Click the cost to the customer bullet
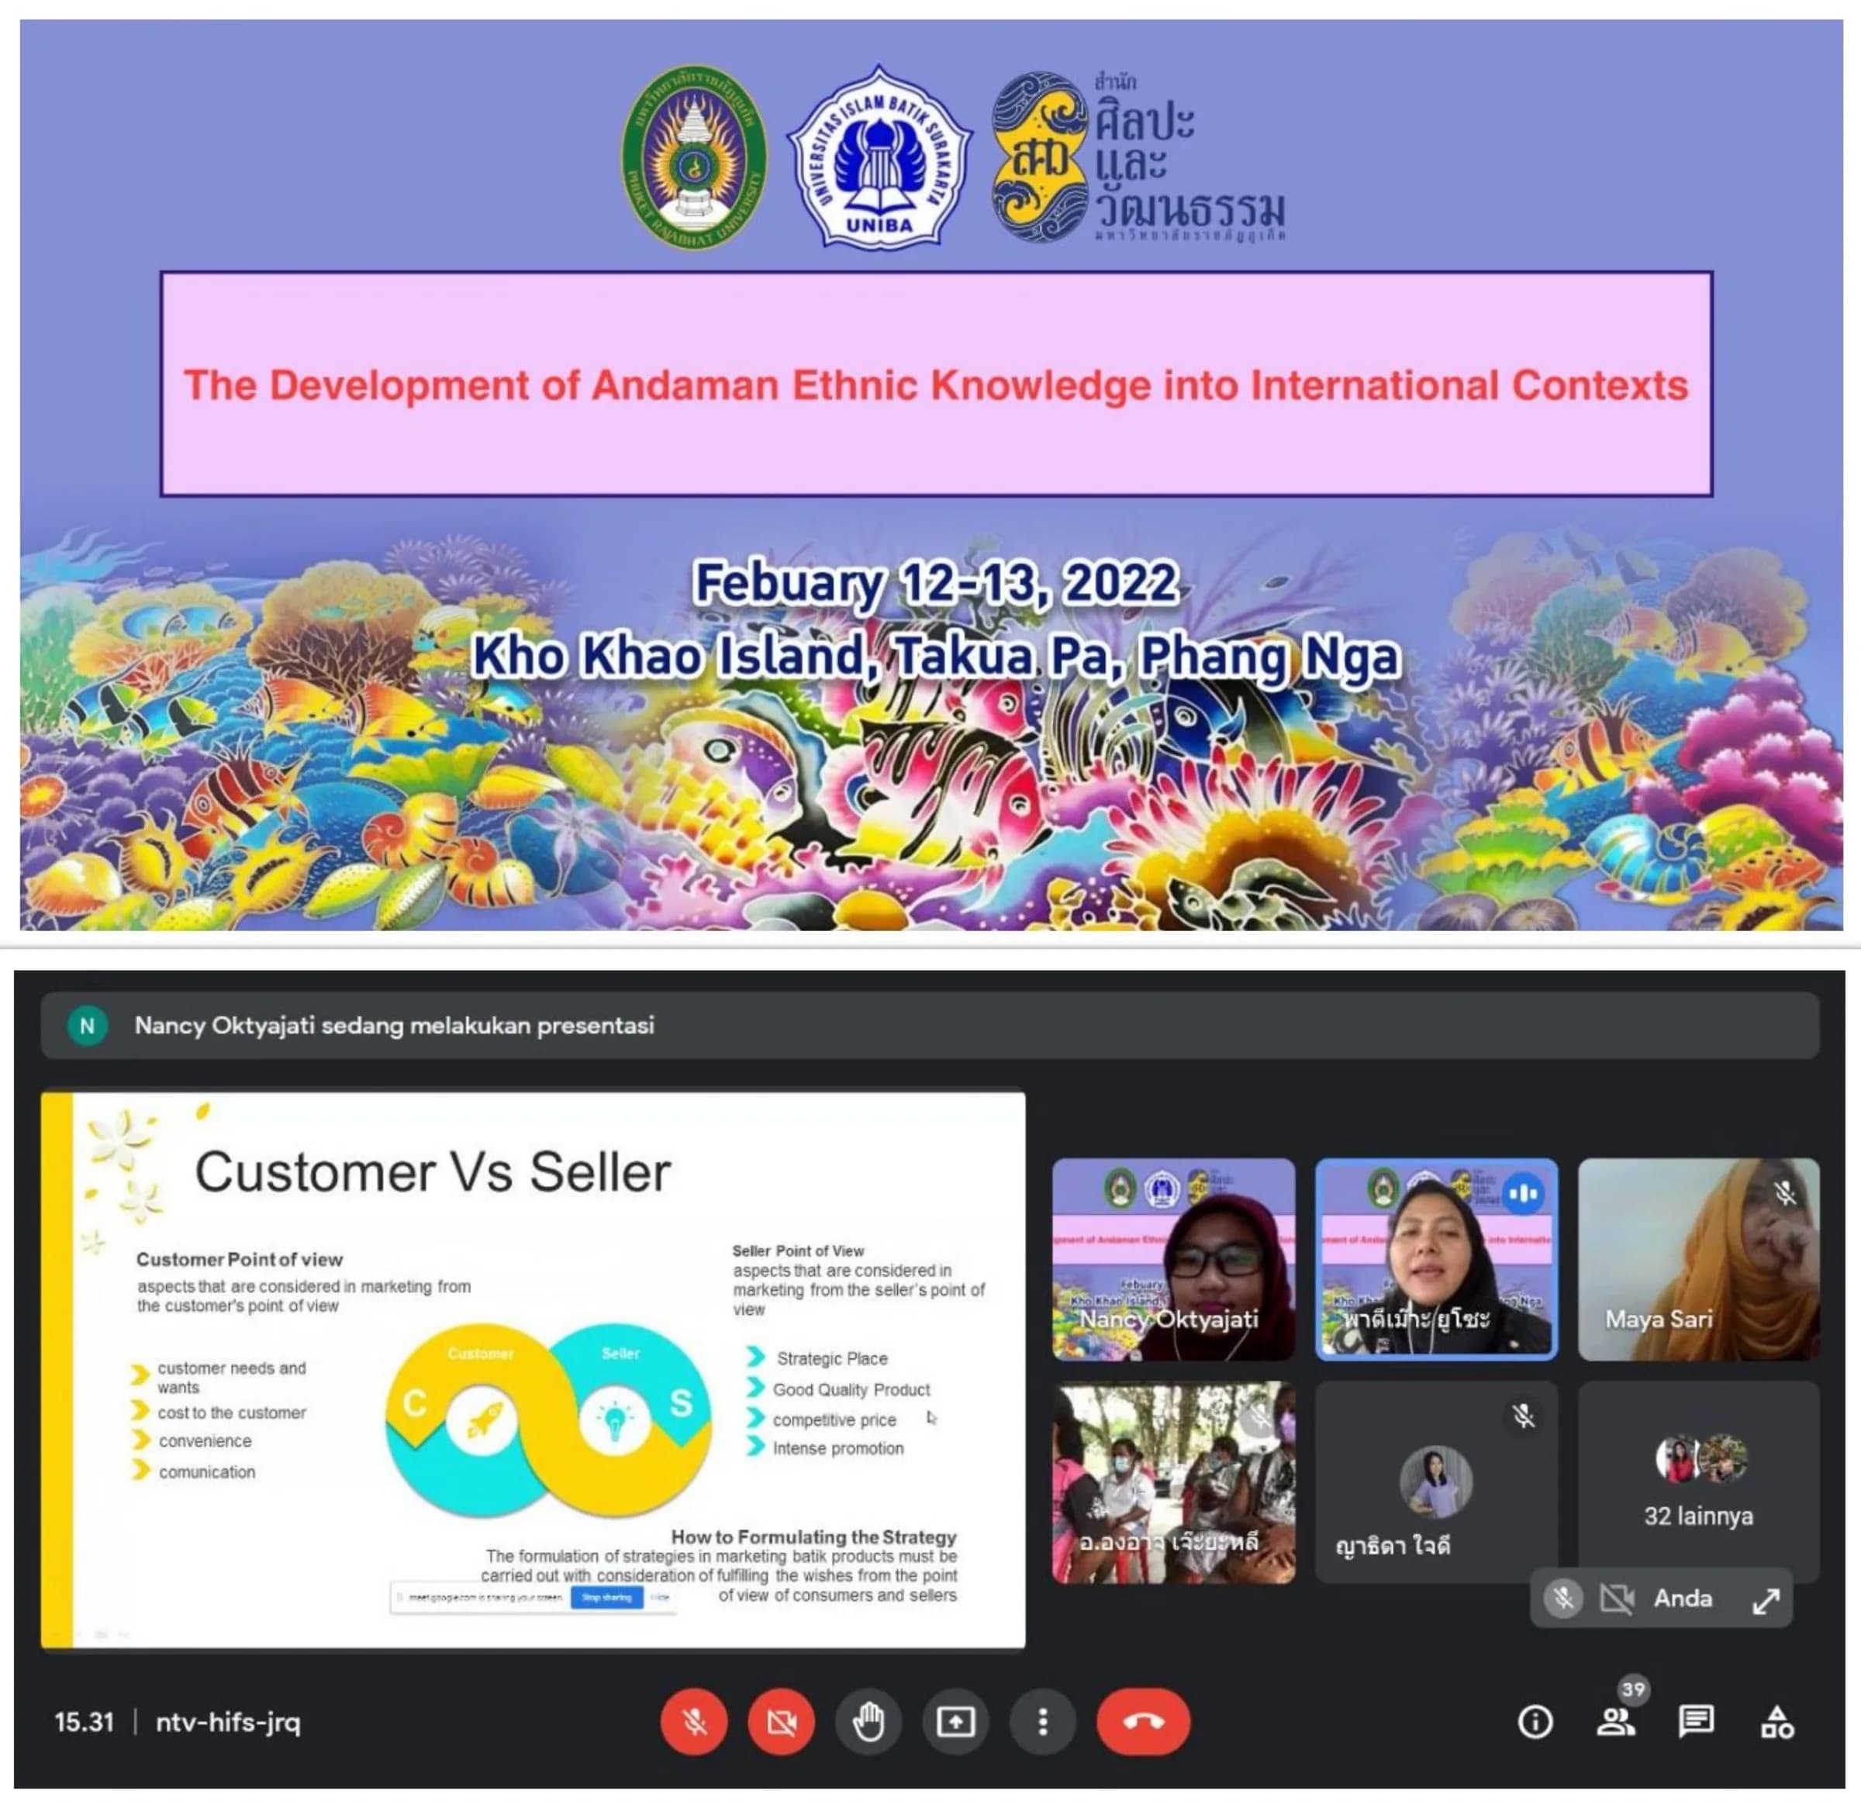1861x1804 pixels. pyautogui.click(x=232, y=1413)
